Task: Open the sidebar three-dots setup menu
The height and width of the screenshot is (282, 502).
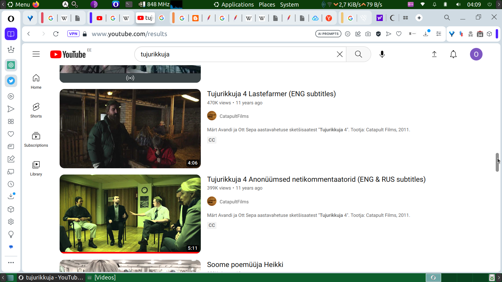Action: tap(11, 263)
